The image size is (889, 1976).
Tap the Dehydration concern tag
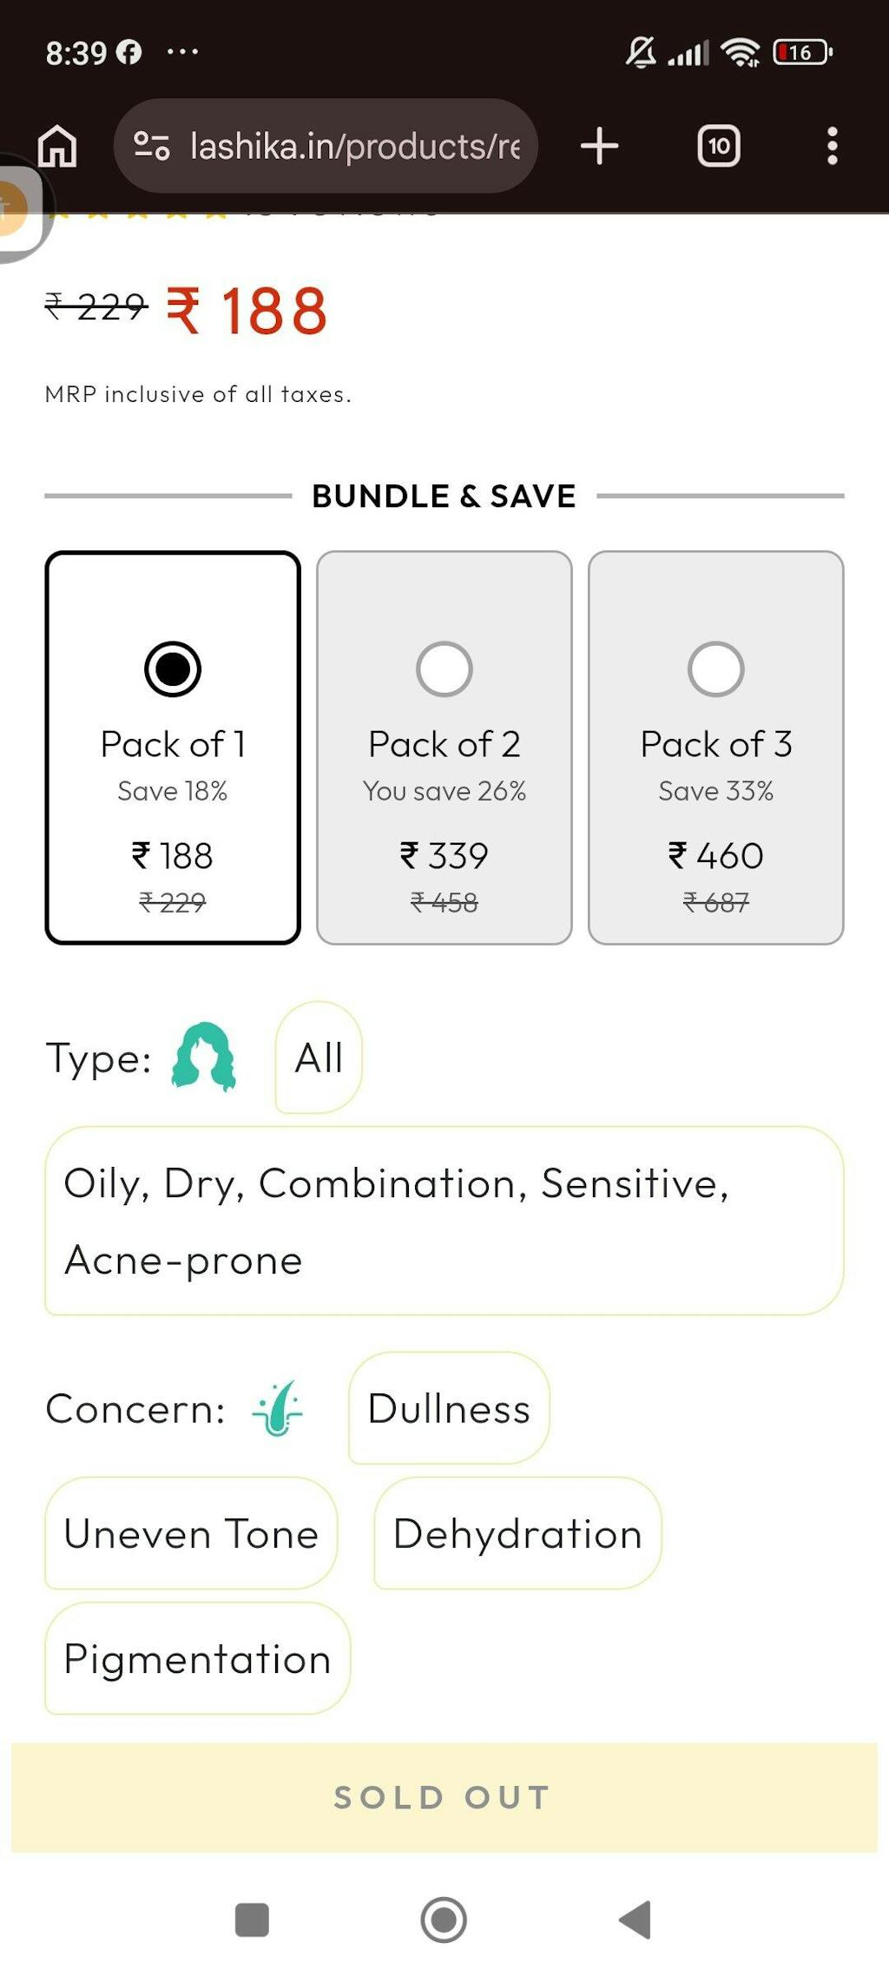click(517, 1533)
